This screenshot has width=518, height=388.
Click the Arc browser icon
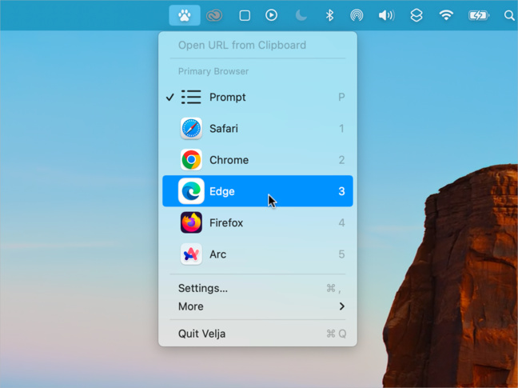click(191, 254)
